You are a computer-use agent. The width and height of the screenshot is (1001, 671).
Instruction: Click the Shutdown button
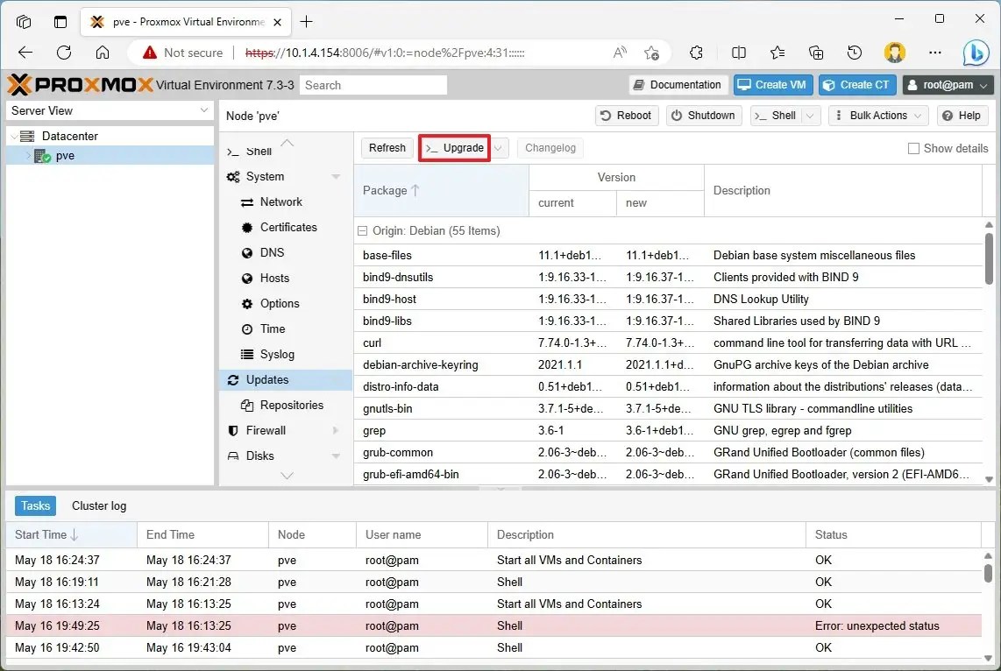(704, 116)
